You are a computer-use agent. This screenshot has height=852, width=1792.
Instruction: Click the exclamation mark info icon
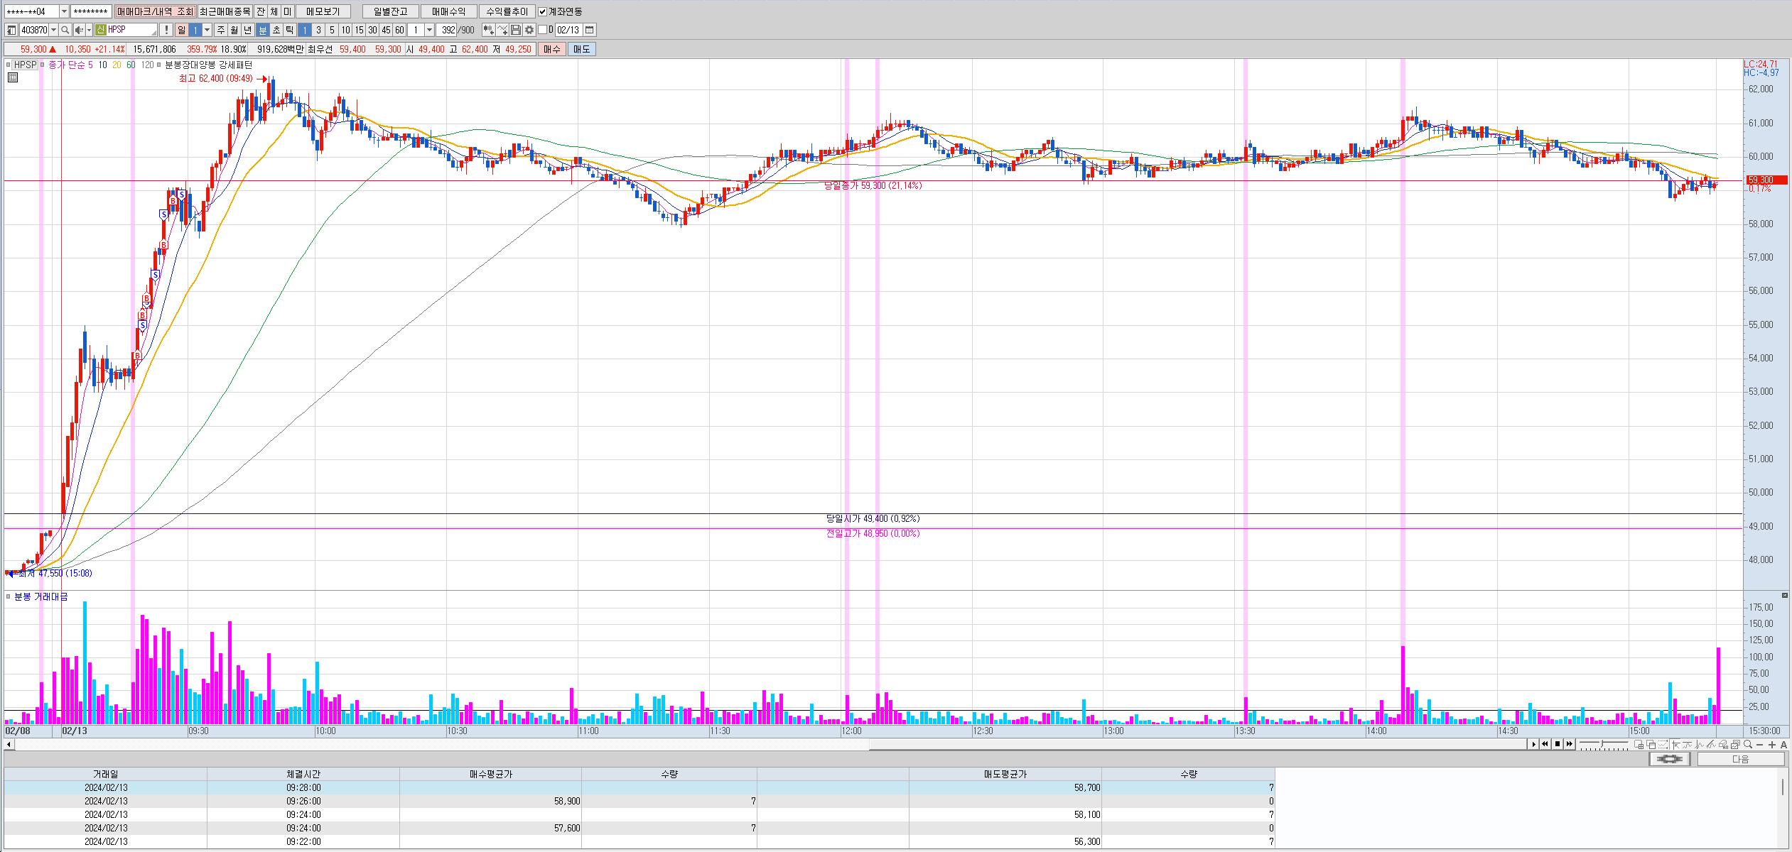click(166, 30)
